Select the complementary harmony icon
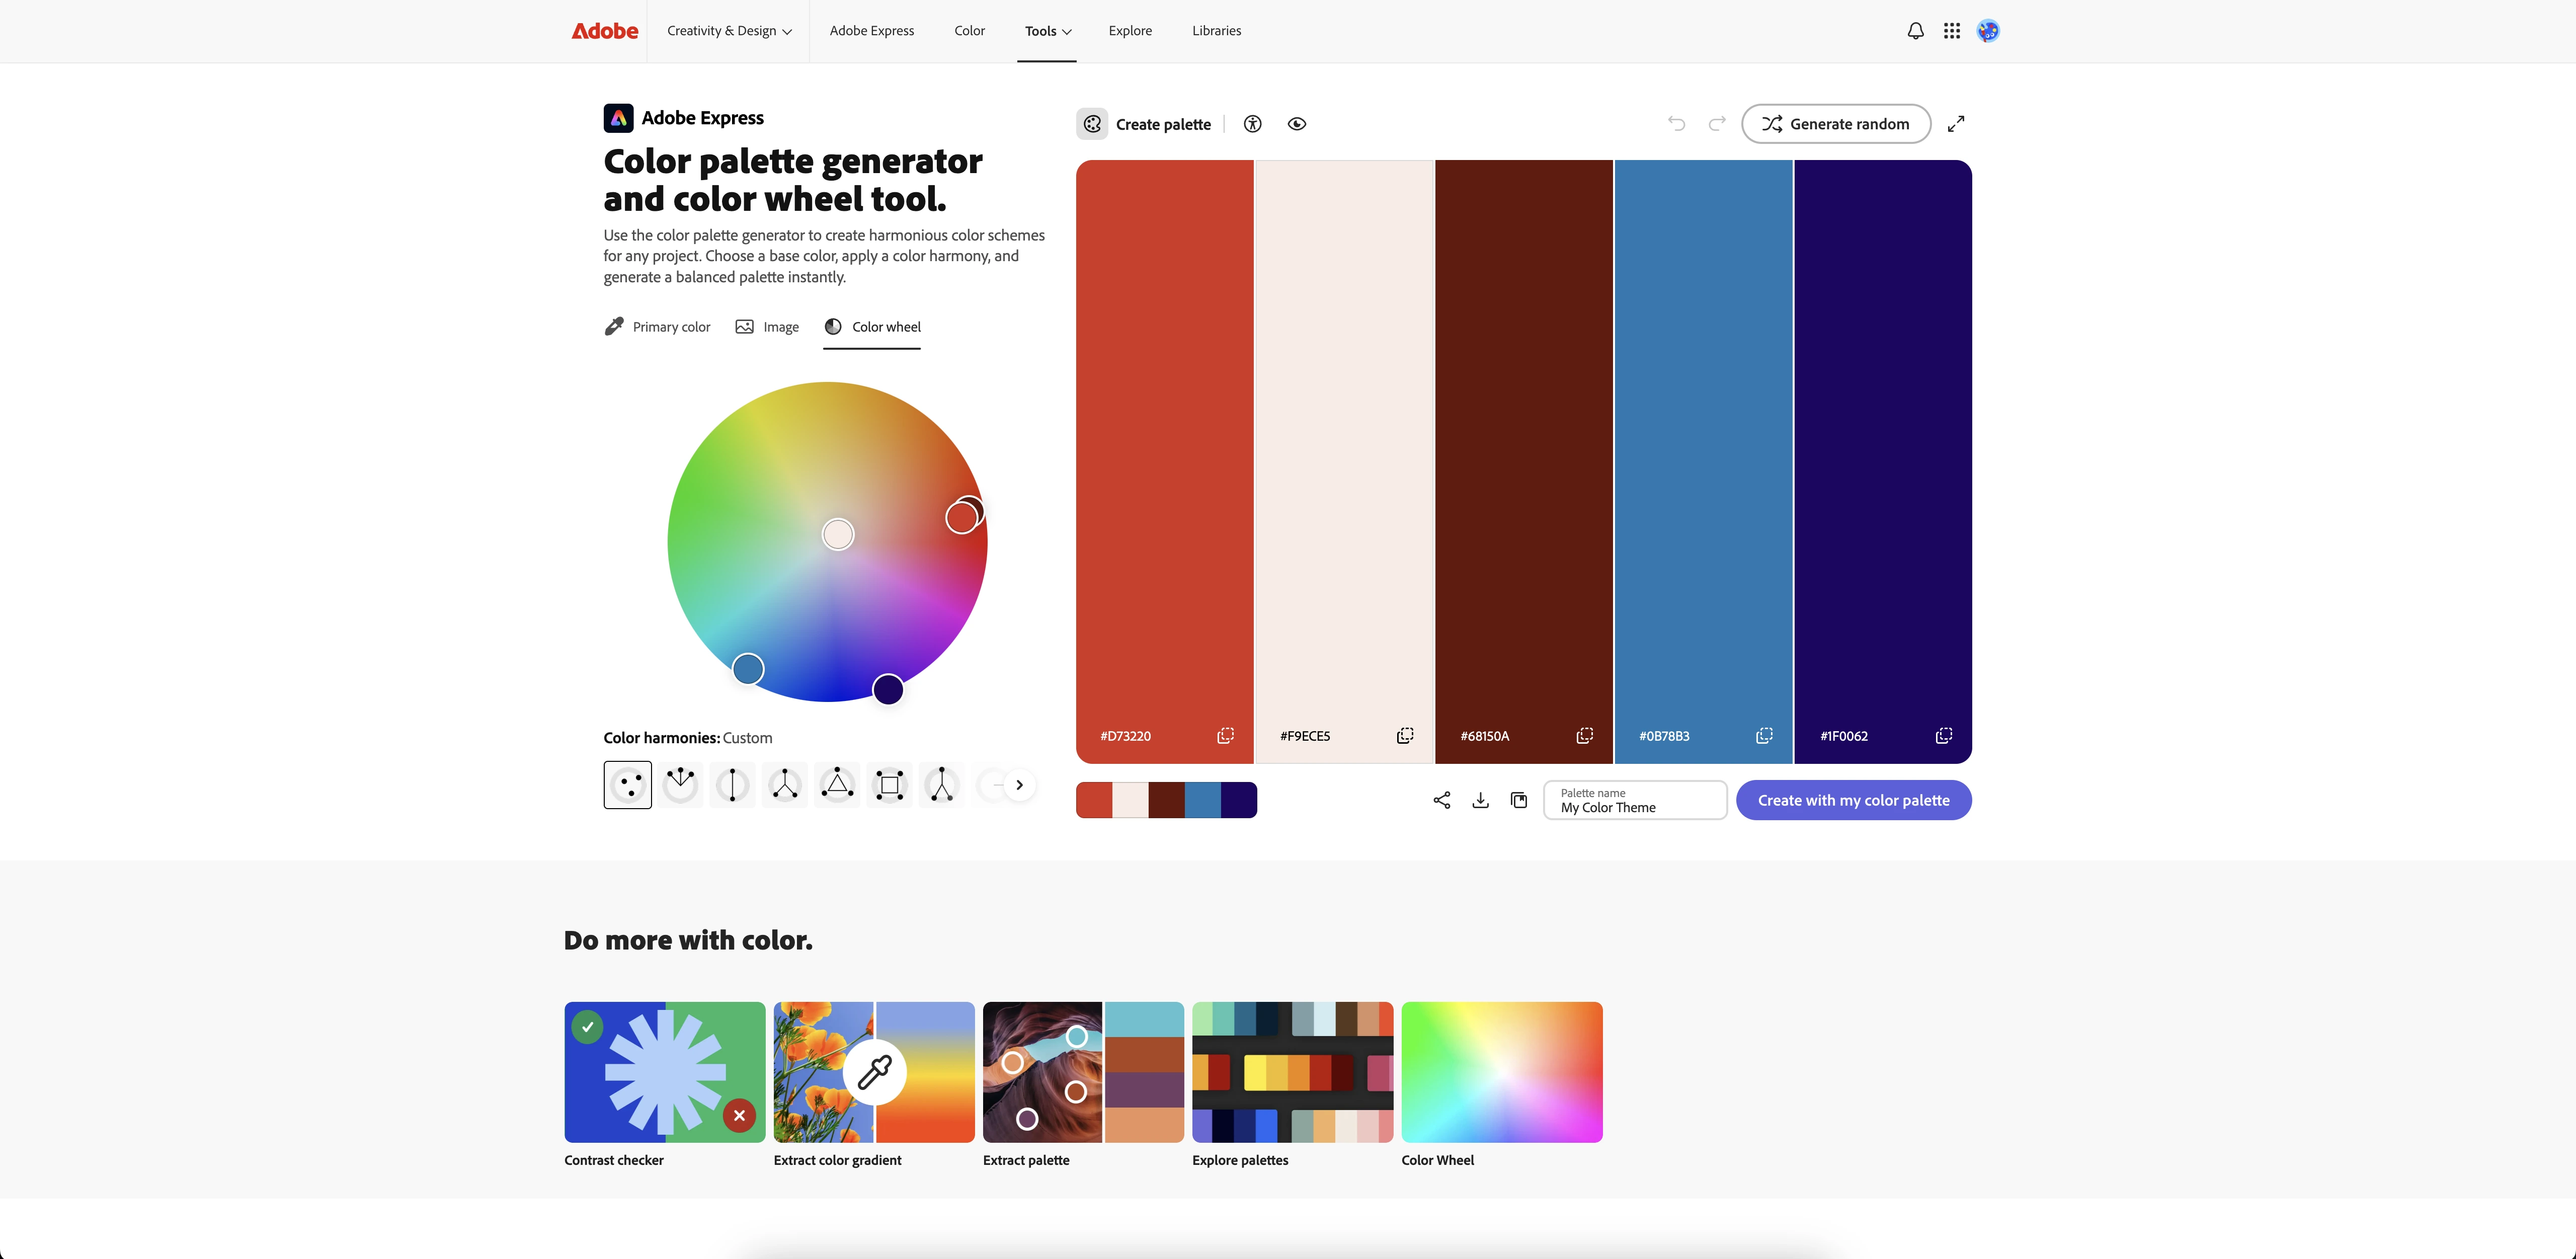 (x=733, y=785)
